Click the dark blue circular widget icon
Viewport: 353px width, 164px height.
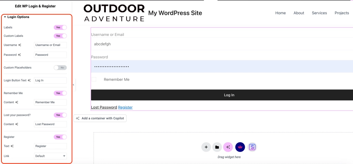(240, 147)
